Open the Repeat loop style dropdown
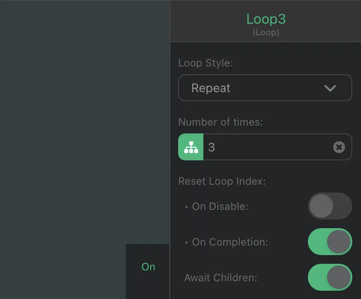Viewport: 361px width, 299px height. [265, 88]
